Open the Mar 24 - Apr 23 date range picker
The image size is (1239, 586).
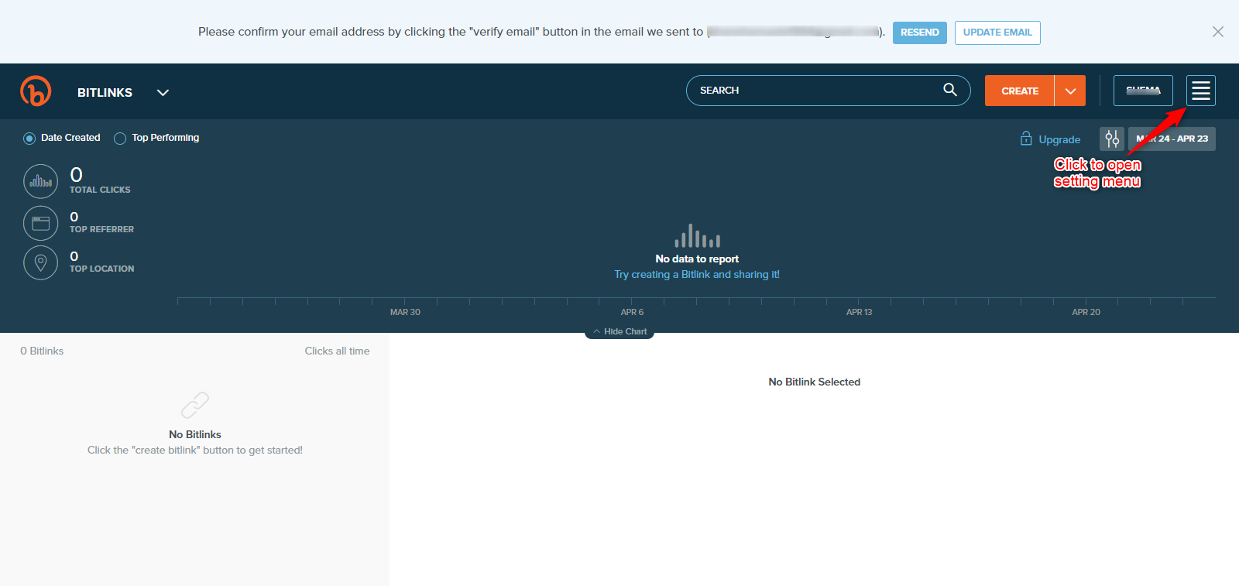click(x=1172, y=139)
